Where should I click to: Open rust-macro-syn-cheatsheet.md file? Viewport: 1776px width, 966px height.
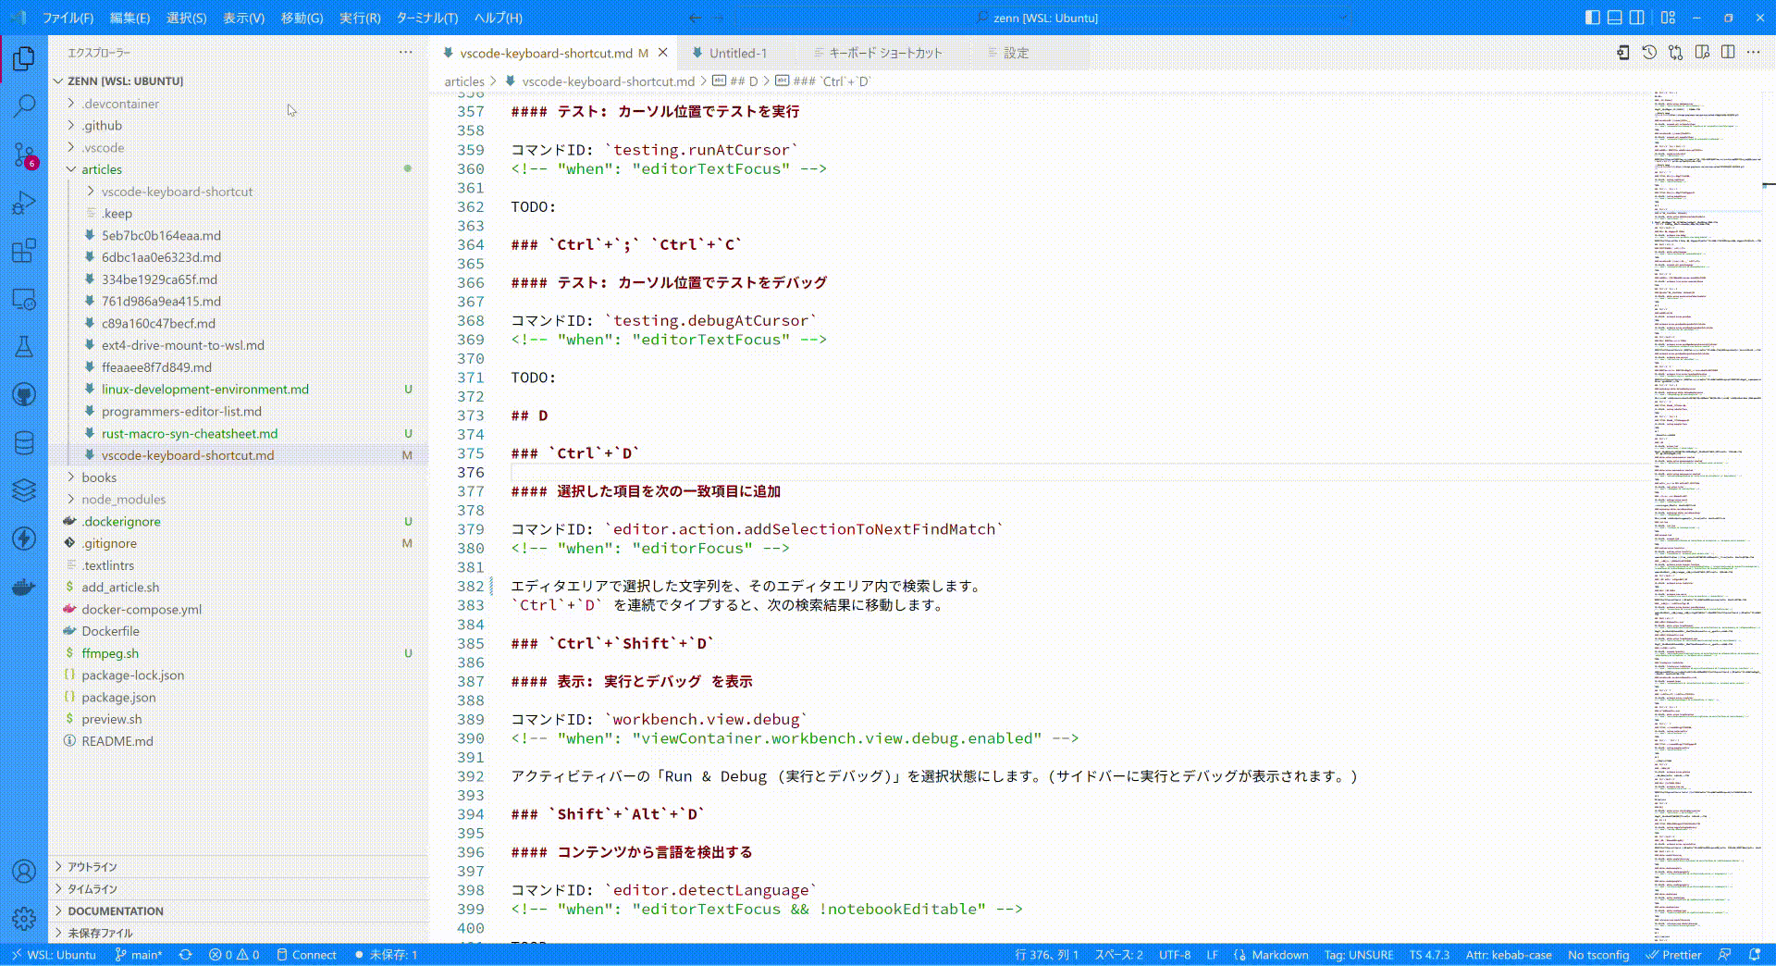point(190,433)
